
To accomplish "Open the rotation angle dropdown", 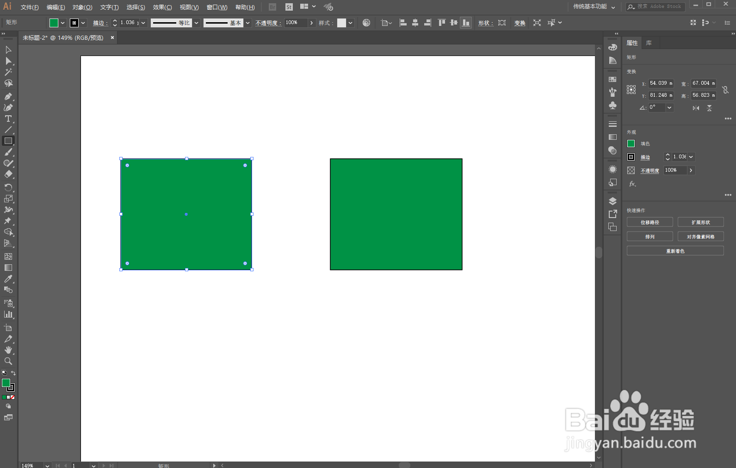I will (x=669, y=107).
